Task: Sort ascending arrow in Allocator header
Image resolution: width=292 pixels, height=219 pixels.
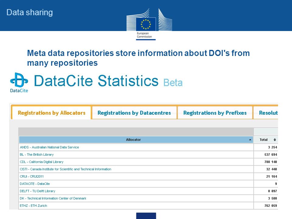Action: (x=250, y=140)
